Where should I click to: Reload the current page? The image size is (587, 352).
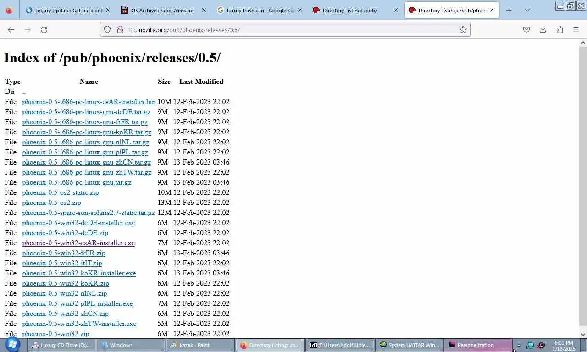pyautogui.click(x=44, y=29)
